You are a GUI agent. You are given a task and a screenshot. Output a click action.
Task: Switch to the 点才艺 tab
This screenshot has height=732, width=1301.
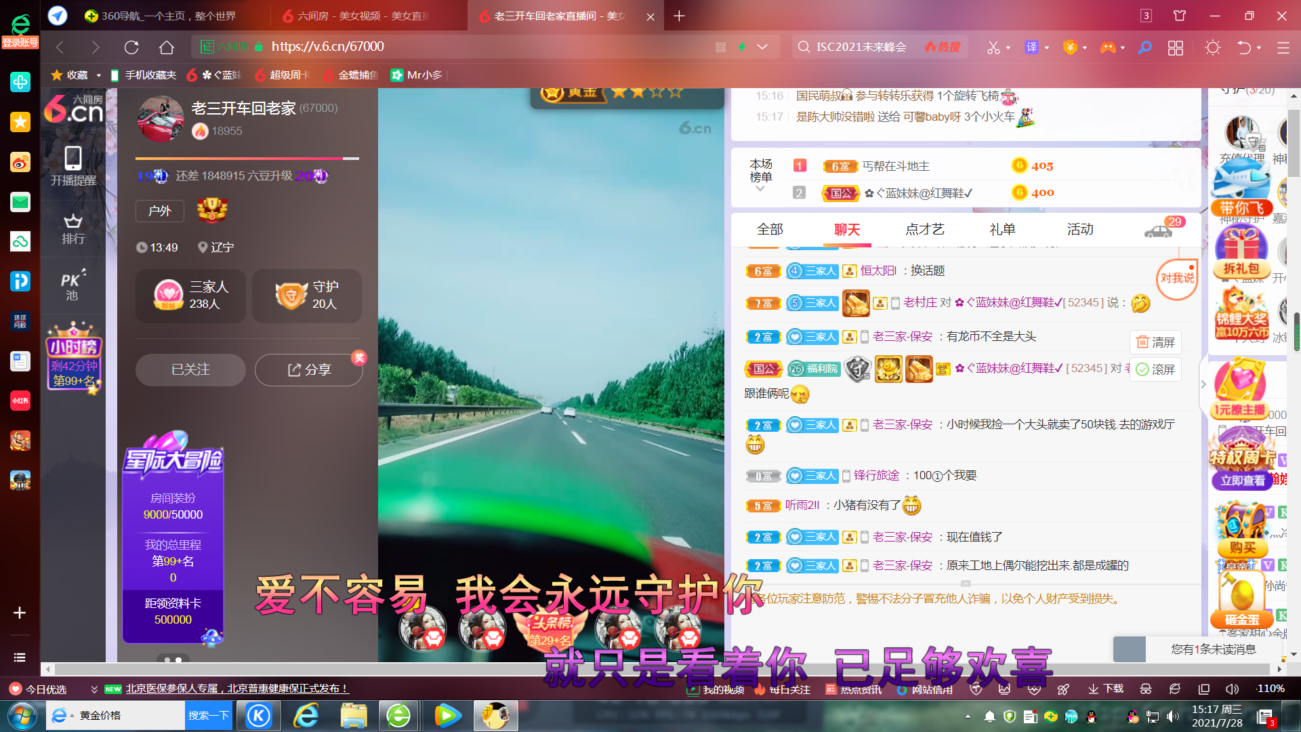click(x=925, y=230)
